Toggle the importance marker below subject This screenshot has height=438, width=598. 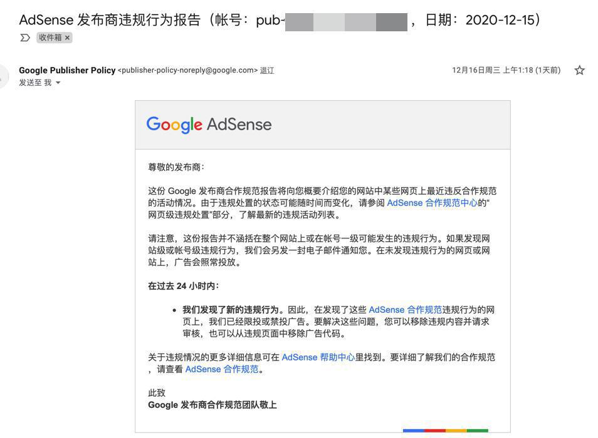[x=25, y=38]
